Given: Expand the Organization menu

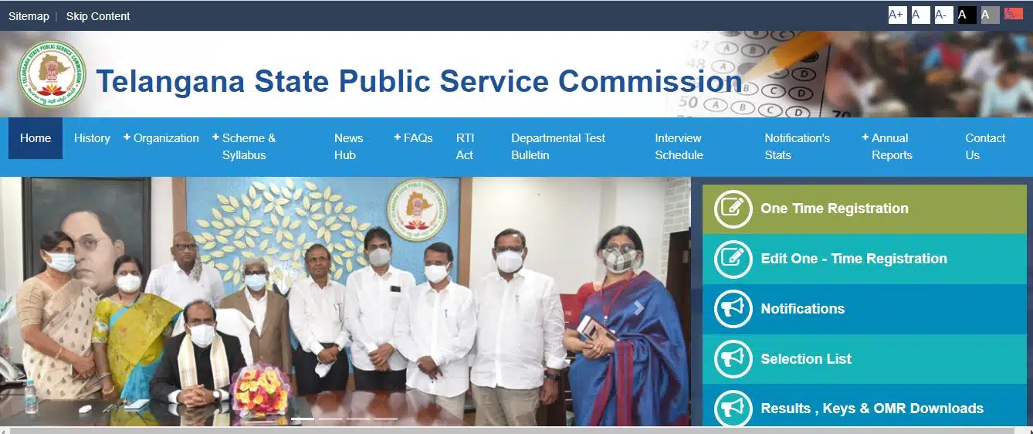Looking at the screenshot, I should click(x=161, y=138).
